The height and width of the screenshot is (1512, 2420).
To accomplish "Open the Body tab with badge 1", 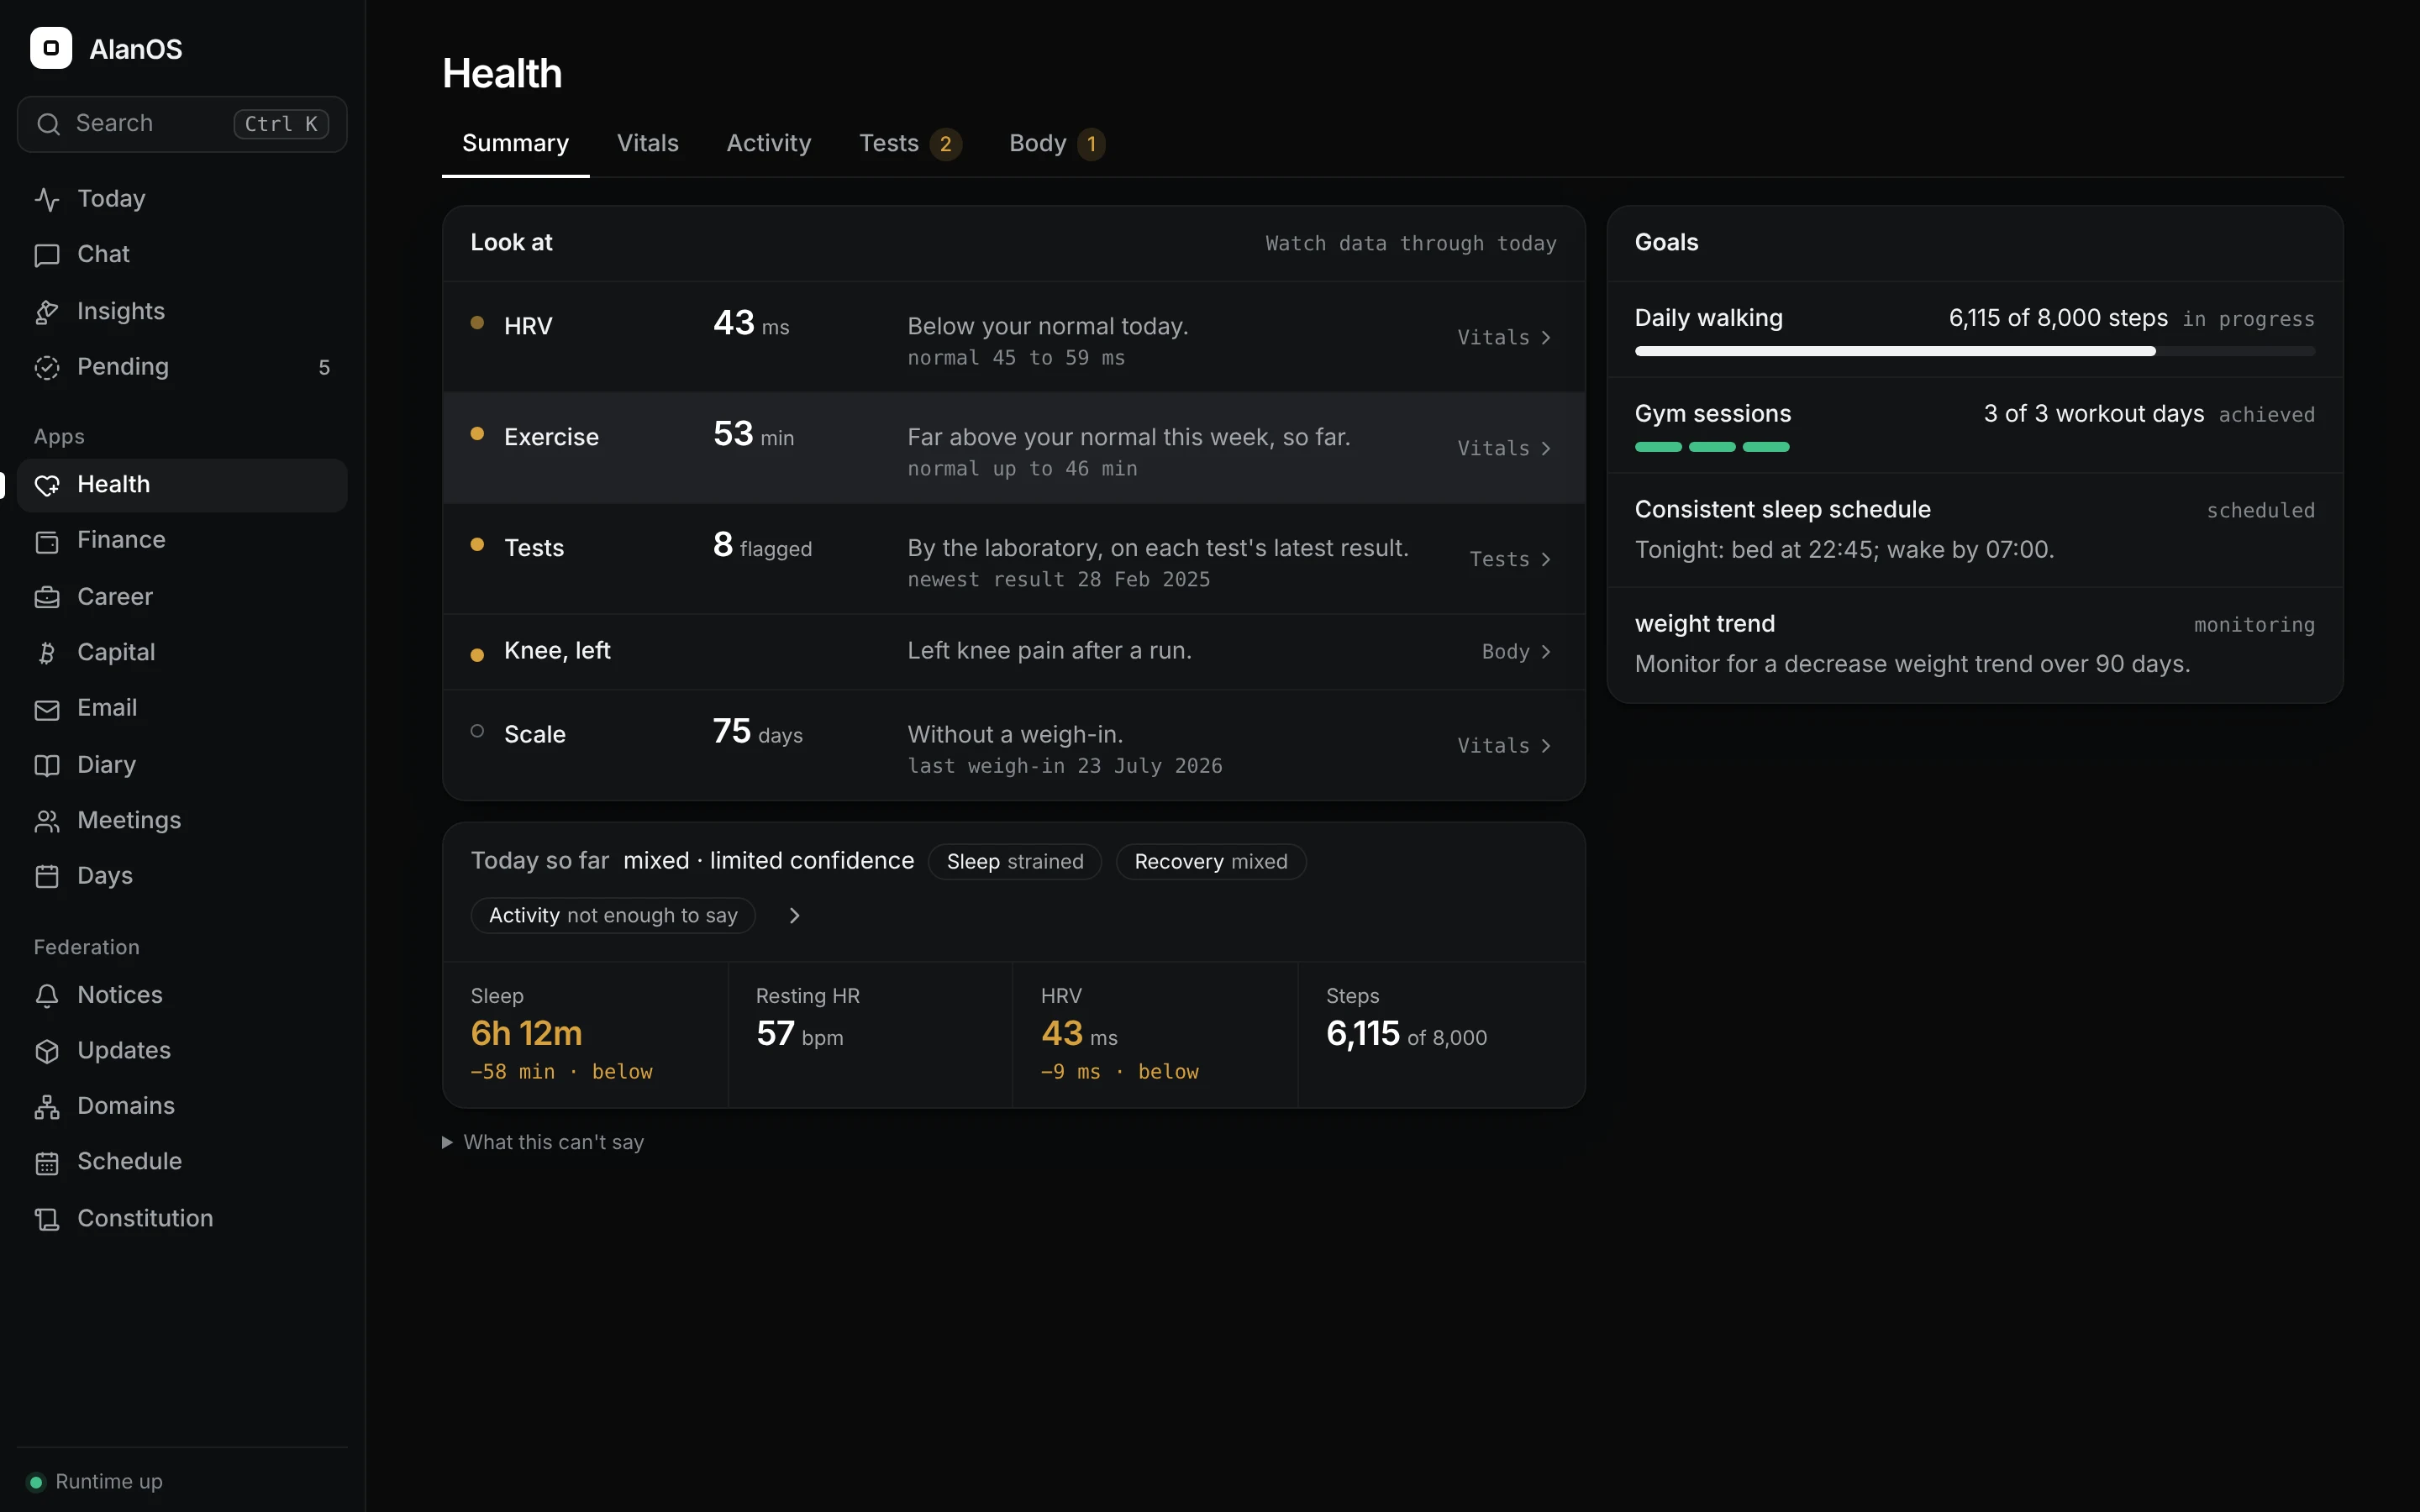I will point(1056,143).
